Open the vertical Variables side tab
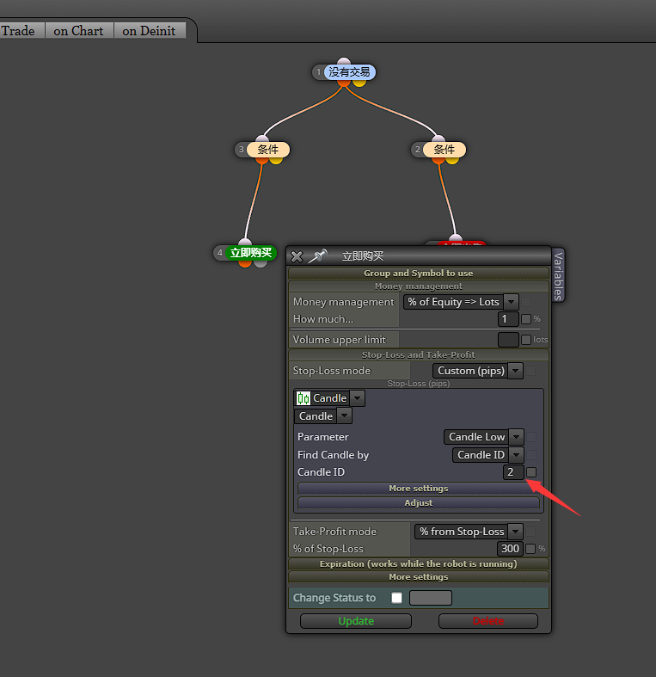The height and width of the screenshot is (677, 656). point(558,276)
